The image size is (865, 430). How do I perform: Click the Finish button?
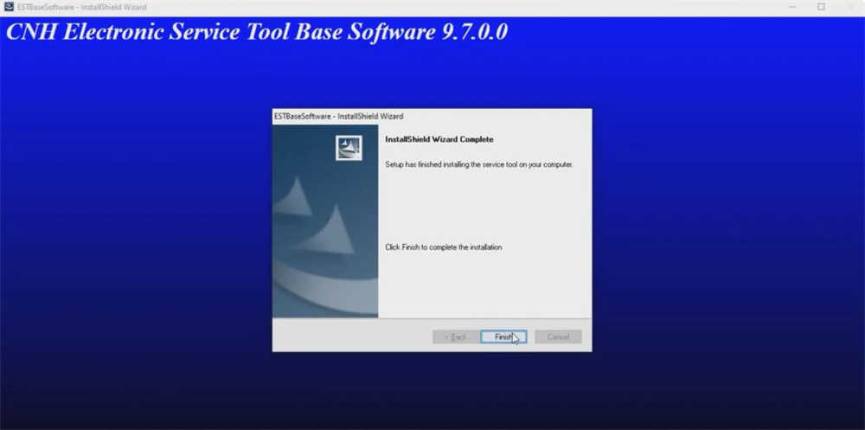503,337
